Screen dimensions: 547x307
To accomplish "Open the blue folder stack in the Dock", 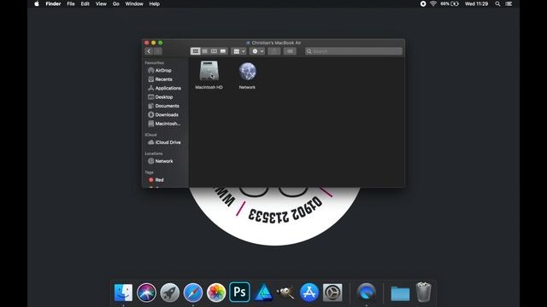I will [x=400, y=293].
